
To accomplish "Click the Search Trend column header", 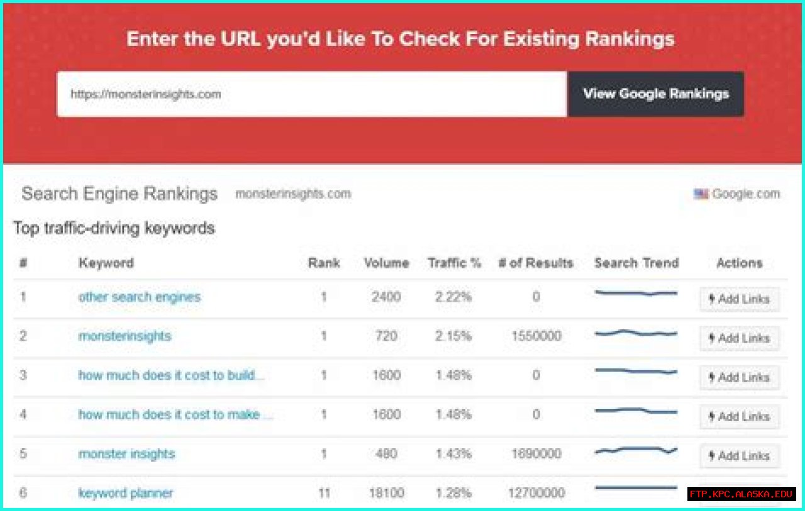I will tap(636, 263).
